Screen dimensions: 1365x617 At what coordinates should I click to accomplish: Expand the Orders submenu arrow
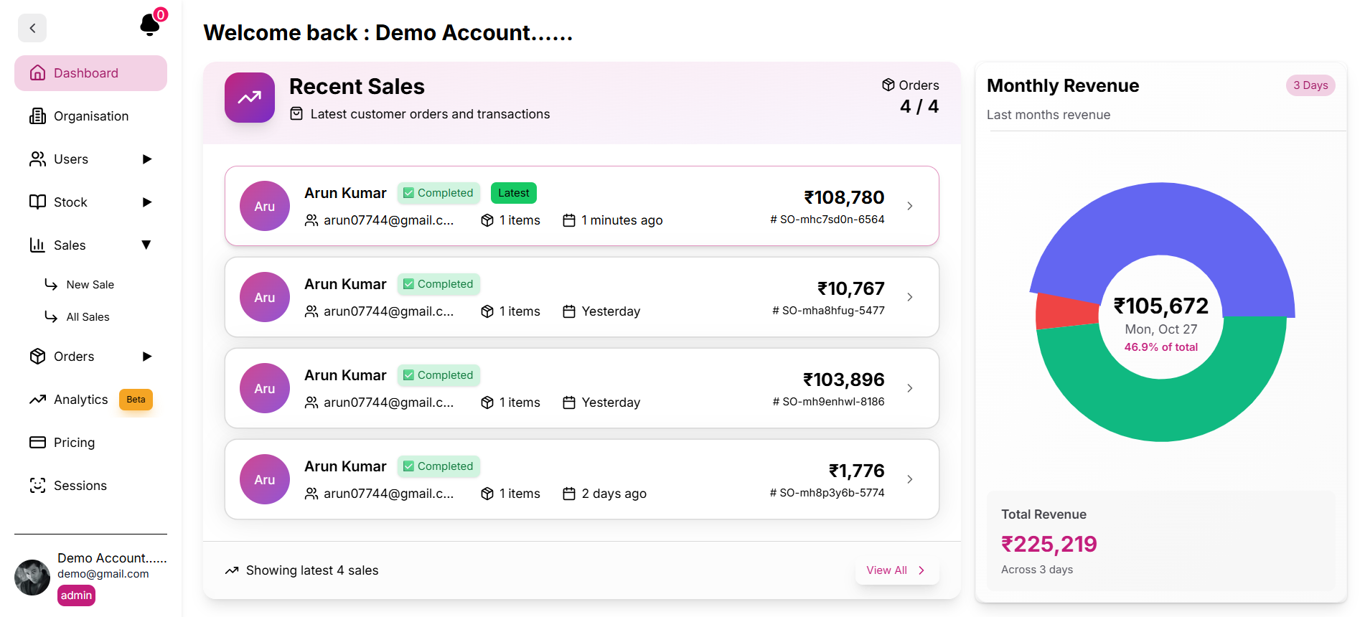[147, 357]
